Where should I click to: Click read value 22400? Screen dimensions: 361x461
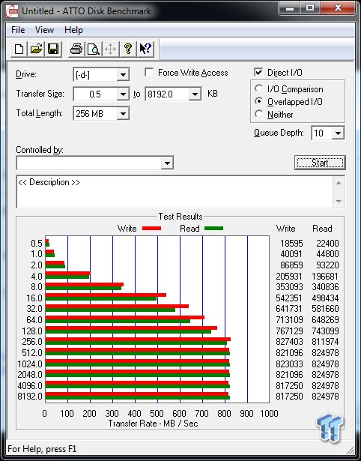click(x=327, y=244)
